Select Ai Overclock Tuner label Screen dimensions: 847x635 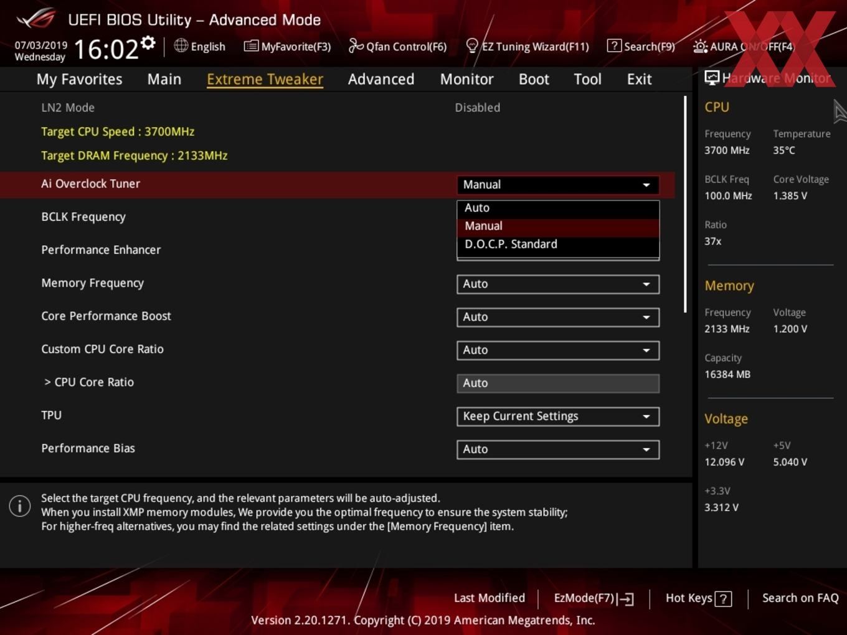[x=90, y=184]
